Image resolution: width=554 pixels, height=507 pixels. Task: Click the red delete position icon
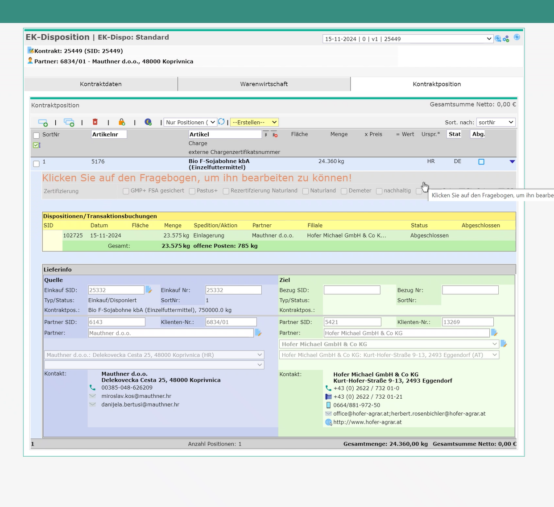coord(95,122)
